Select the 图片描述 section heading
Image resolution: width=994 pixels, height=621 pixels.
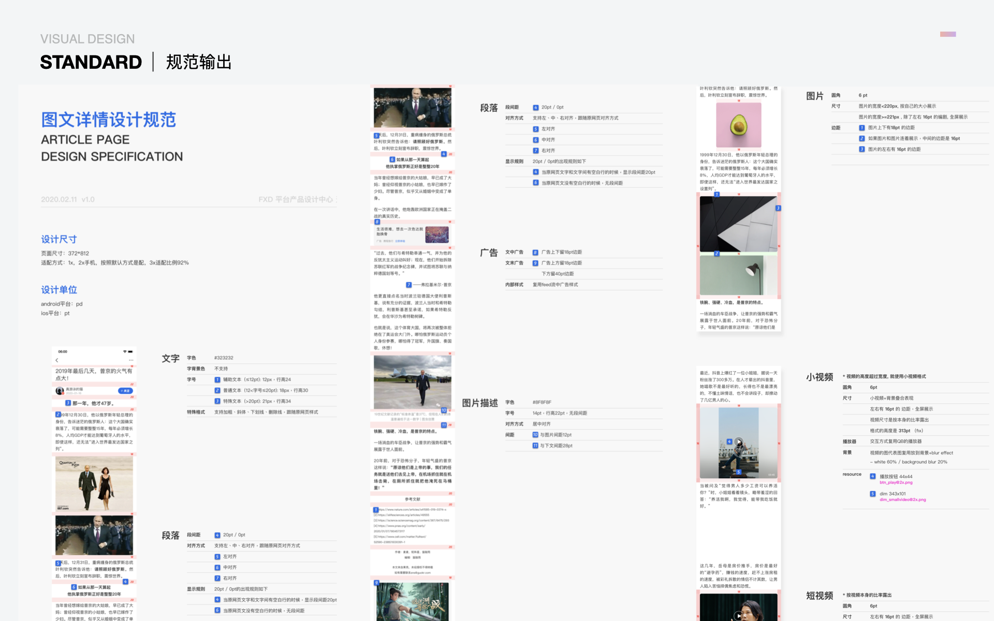click(x=480, y=403)
